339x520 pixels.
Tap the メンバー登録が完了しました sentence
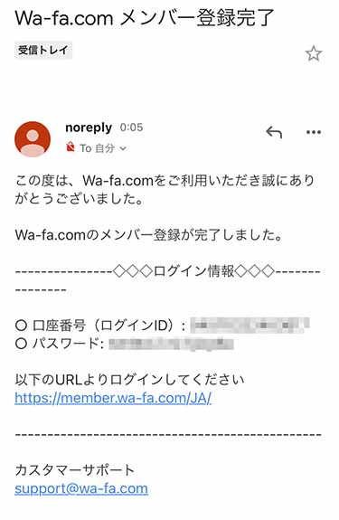149,235
